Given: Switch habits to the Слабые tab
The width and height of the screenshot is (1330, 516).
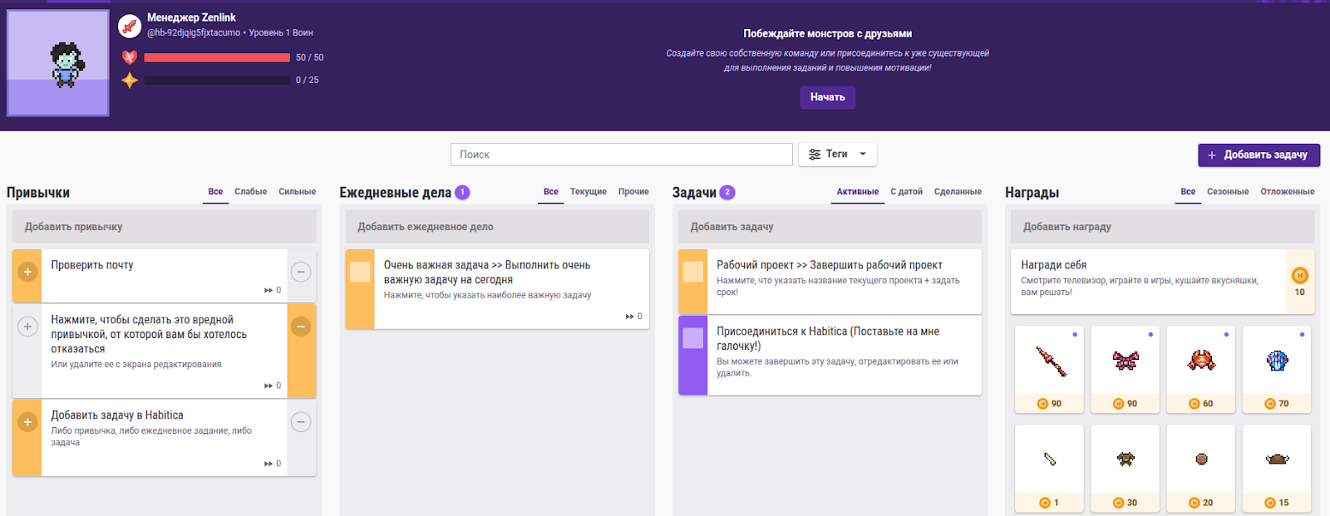Looking at the screenshot, I should pyautogui.click(x=250, y=192).
